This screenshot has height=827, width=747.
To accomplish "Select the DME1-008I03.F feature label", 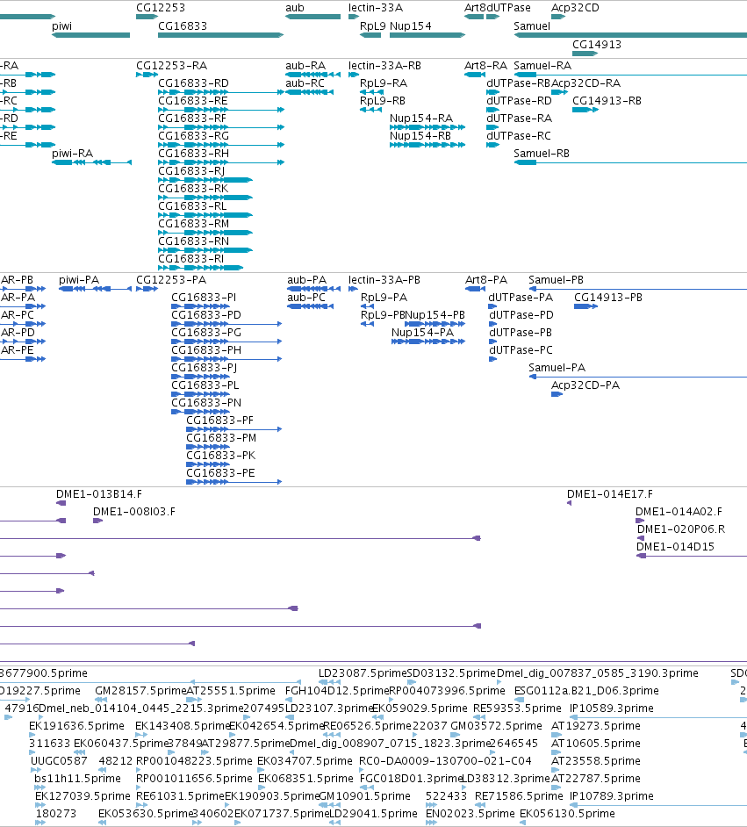I will (x=134, y=511).
